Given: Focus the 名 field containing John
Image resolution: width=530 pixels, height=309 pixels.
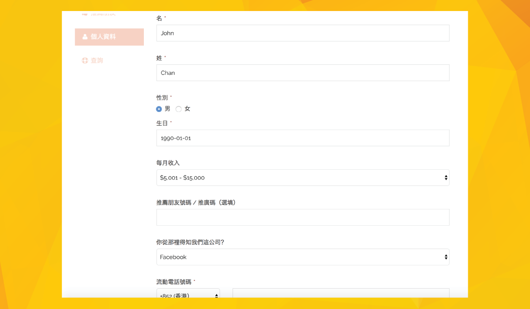Looking at the screenshot, I should pos(302,33).
